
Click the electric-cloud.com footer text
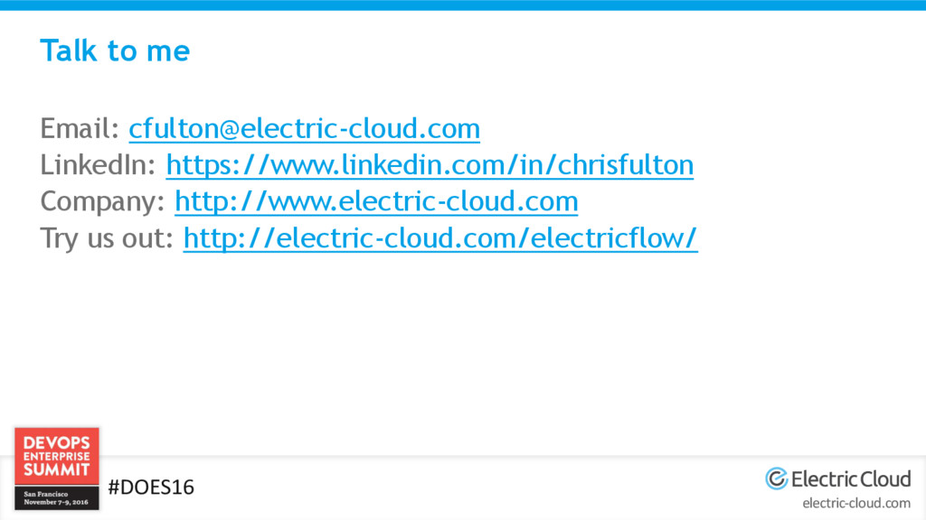(x=856, y=503)
